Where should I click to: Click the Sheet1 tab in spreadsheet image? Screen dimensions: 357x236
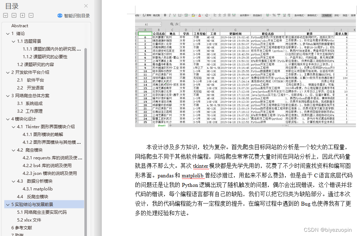[x=162, y=125]
